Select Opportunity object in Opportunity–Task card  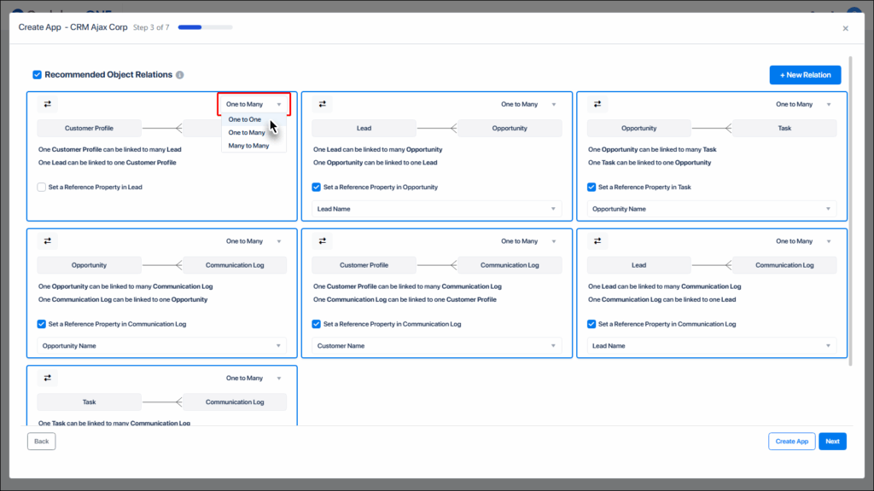click(x=638, y=128)
